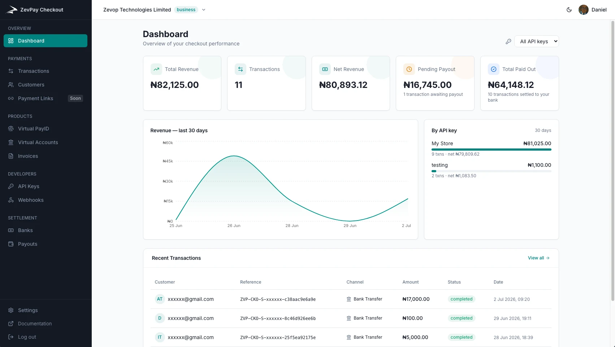This screenshot has width=615, height=347.
Task: Click the testing API key progress bar
Action: pyautogui.click(x=491, y=171)
